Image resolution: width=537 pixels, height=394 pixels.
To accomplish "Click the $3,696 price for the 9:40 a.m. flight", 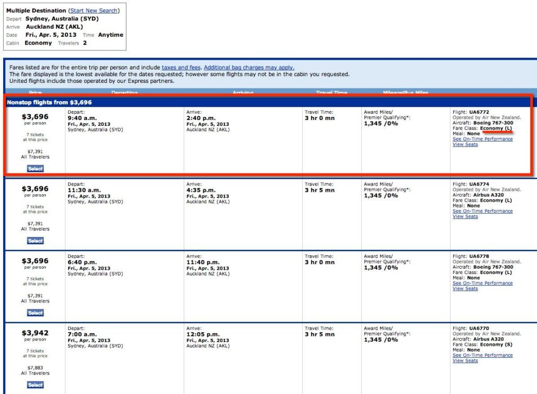I will tap(35, 117).
